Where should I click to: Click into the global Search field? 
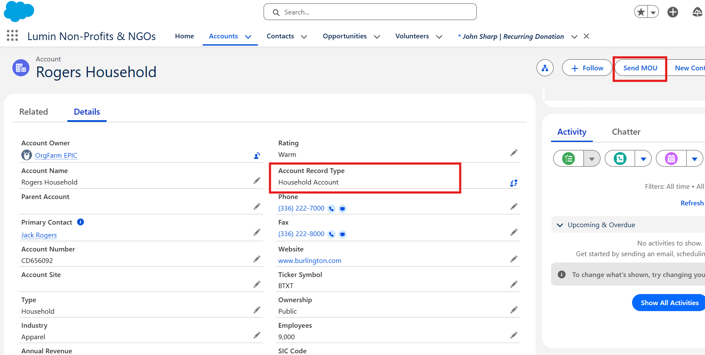pyautogui.click(x=370, y=12)
